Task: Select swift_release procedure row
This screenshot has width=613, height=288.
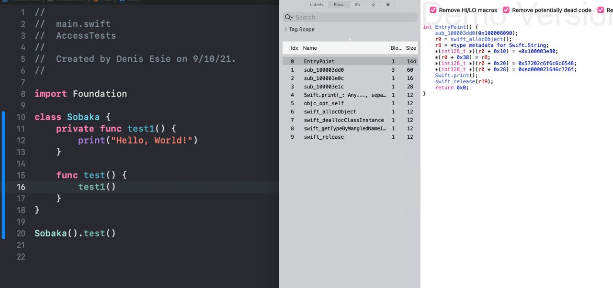Action: coord(323,137)
